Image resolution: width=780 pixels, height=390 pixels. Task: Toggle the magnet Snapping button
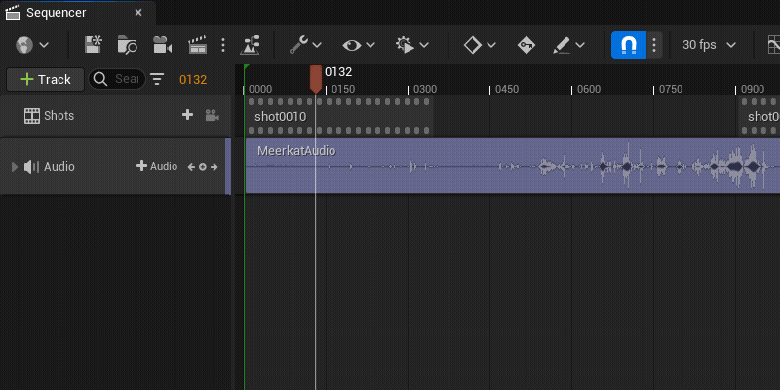pos(629,45)
